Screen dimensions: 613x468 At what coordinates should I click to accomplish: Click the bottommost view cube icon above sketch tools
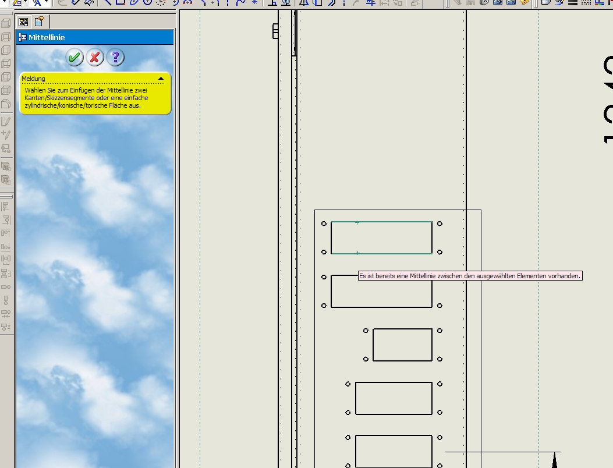click(6, 104)
